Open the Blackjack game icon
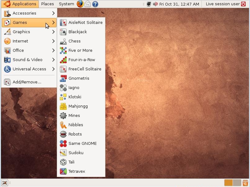 [x=63, y=32]
